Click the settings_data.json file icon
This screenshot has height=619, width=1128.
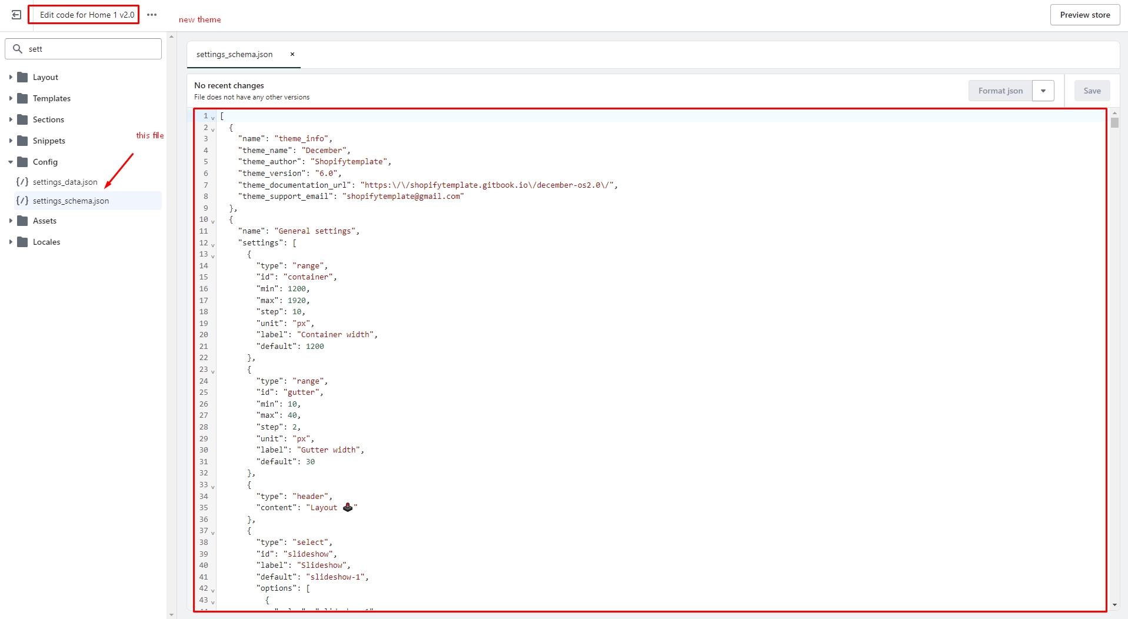[22, 182]
